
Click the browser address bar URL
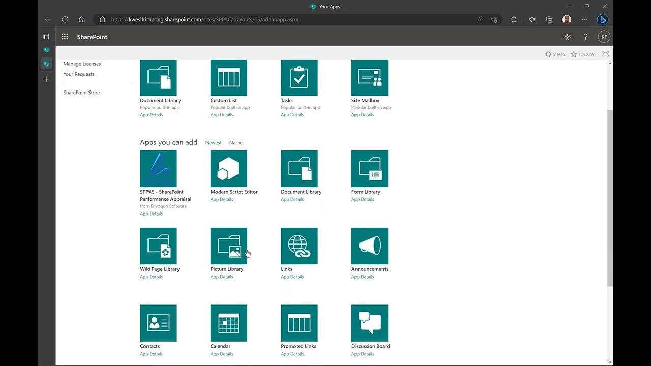pyautogui.click(x=204, y=19)
